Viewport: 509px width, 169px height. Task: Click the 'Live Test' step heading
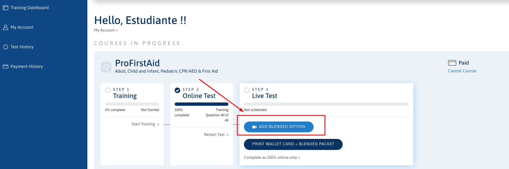[264, 96]
